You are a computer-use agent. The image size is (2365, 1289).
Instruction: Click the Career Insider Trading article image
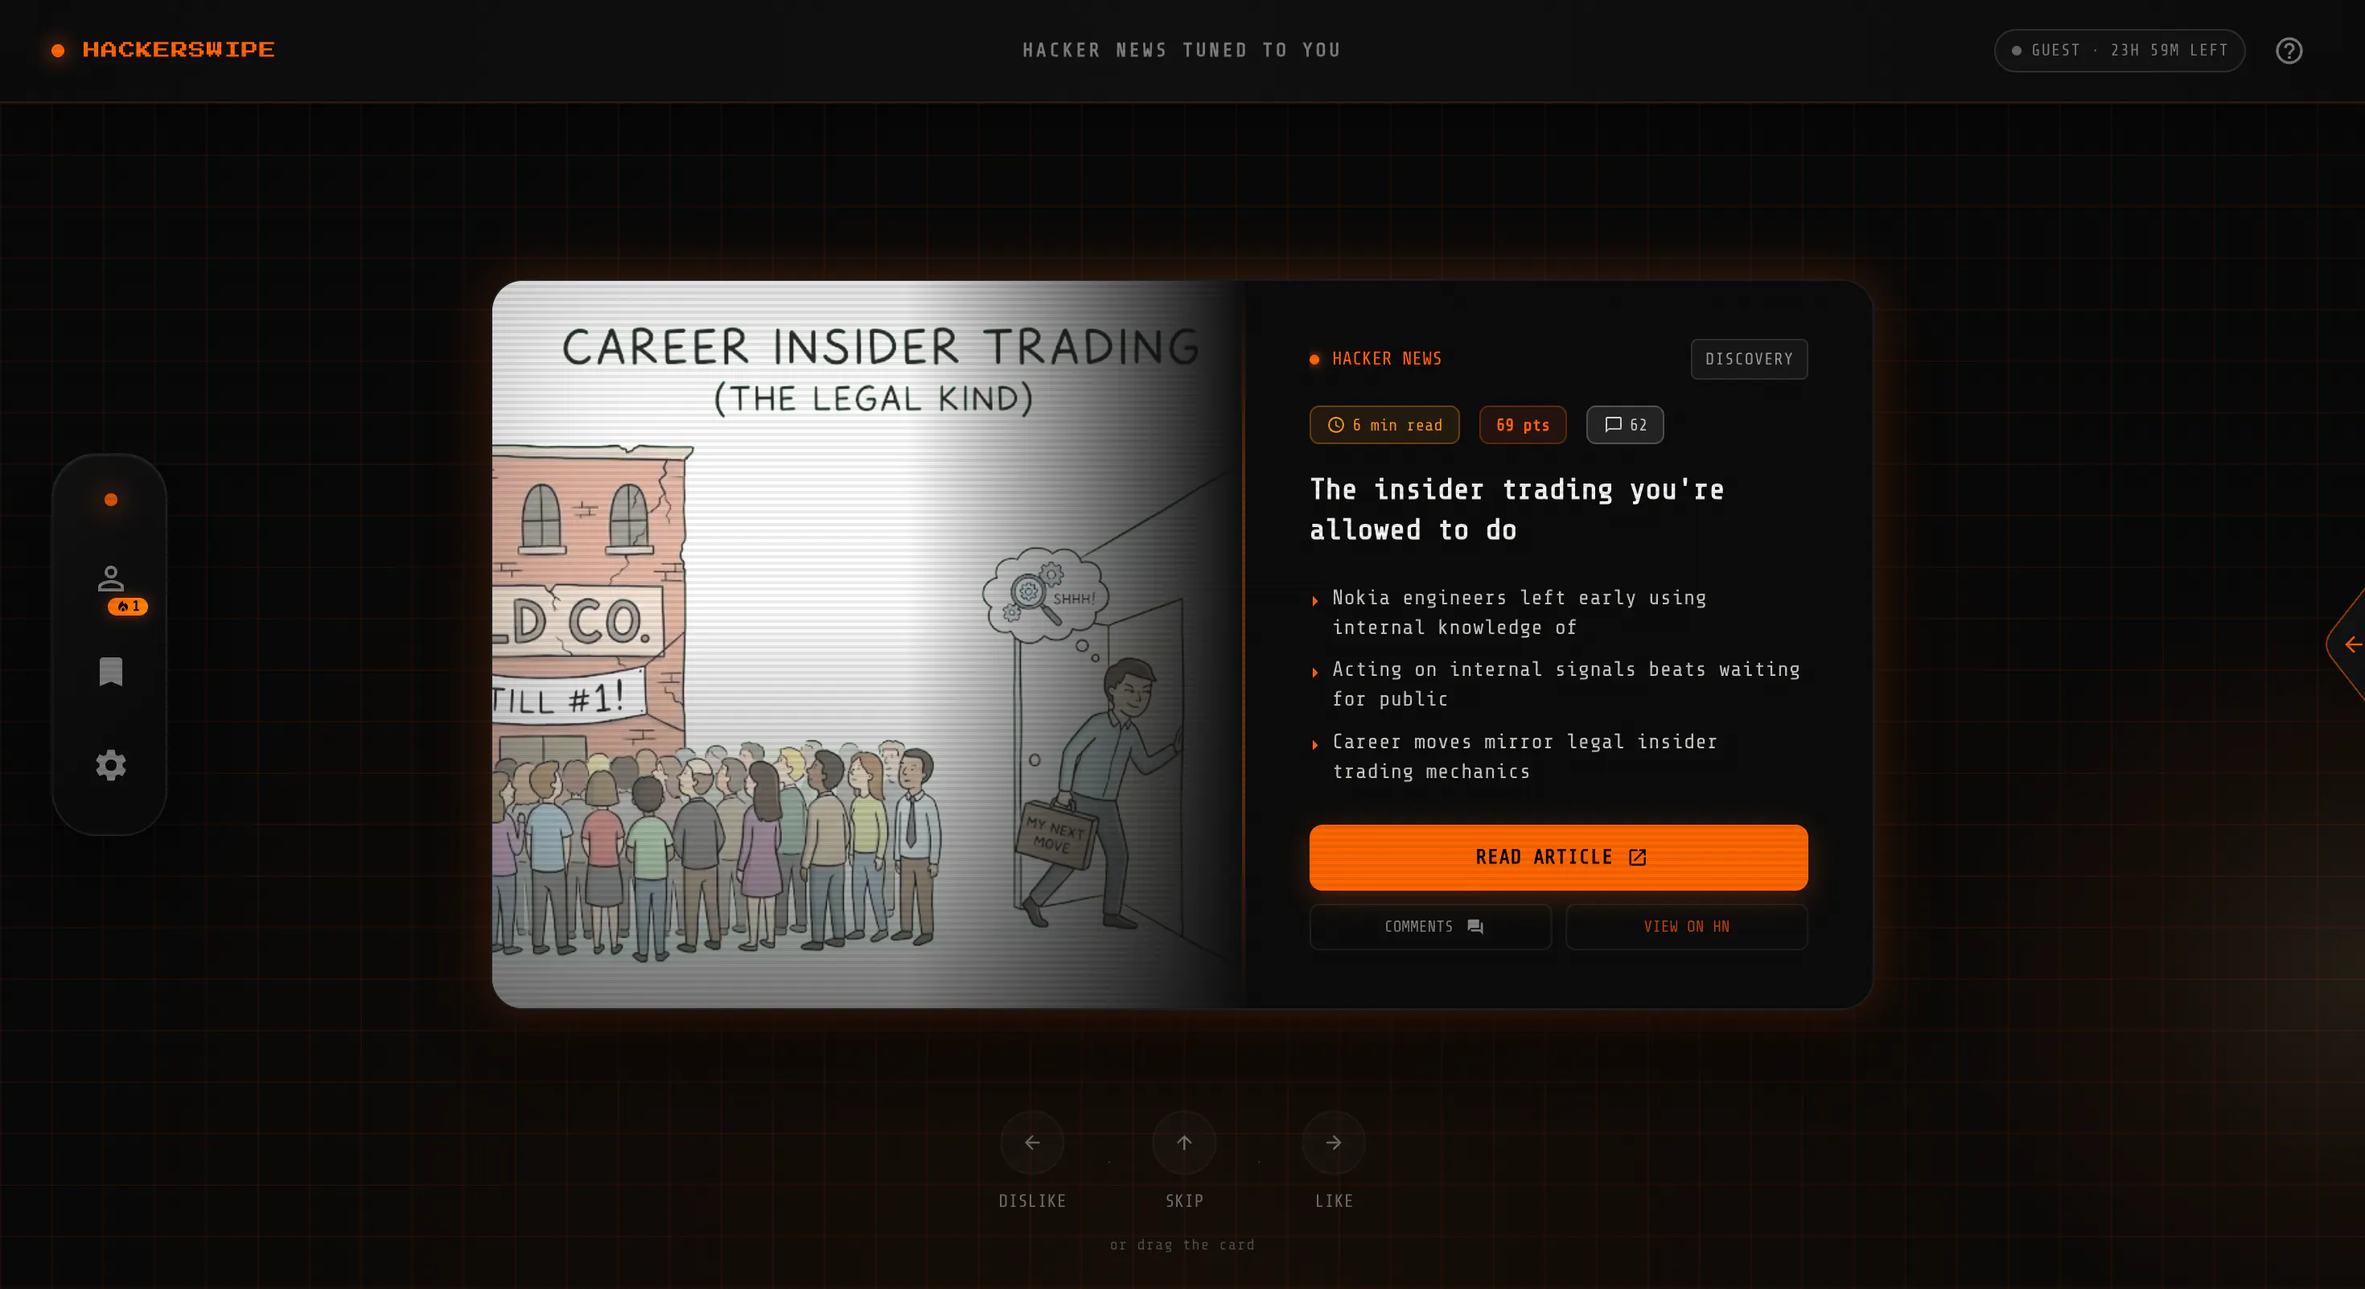coord(868,644)
